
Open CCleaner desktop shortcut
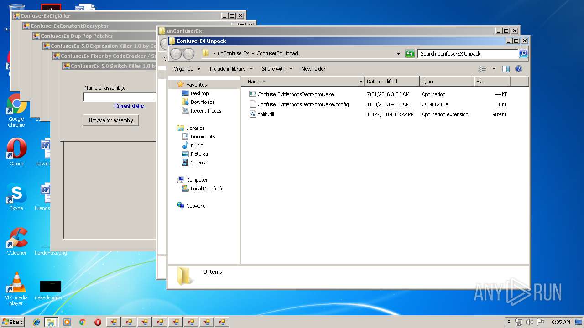point(16,241)
